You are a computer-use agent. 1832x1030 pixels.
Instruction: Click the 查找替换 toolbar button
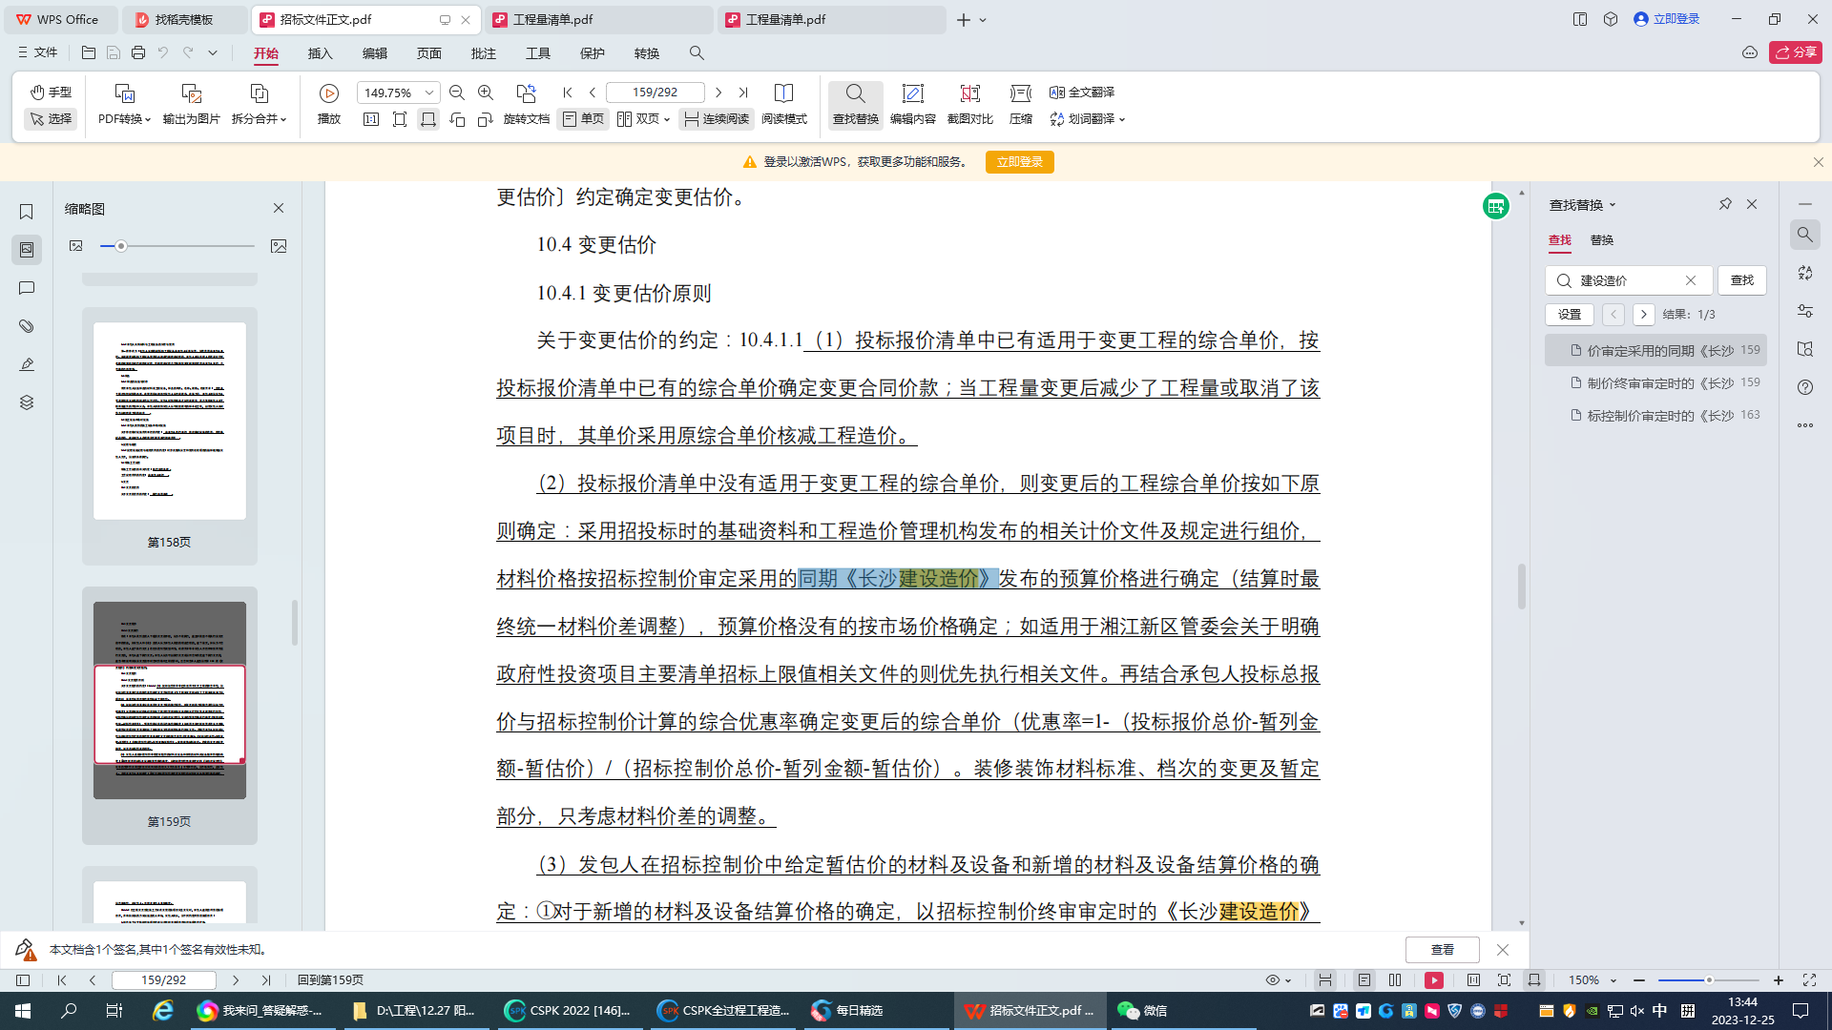tap(855, 104)
